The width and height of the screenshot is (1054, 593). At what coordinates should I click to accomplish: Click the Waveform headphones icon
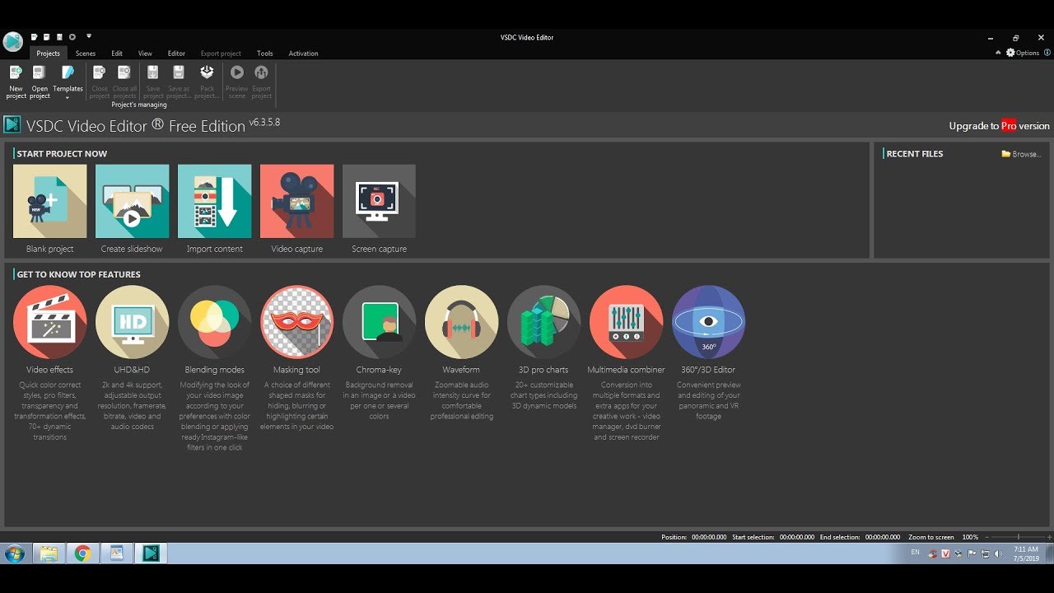[461, 322]
